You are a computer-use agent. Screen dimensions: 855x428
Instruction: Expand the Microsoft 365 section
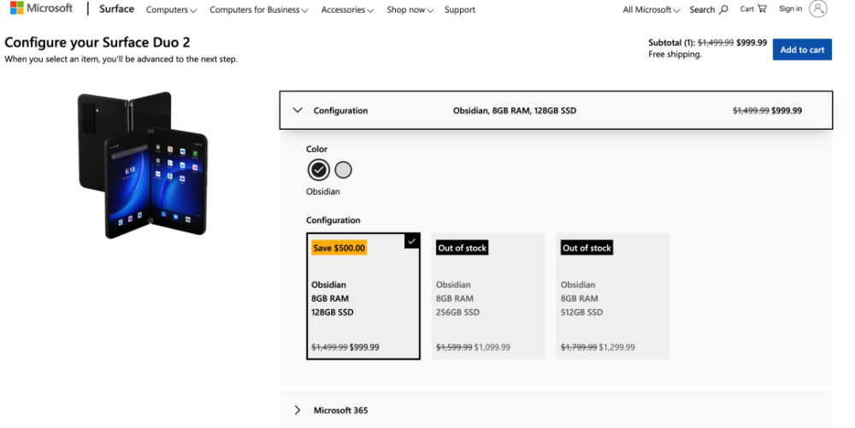[x=298, y=410]
